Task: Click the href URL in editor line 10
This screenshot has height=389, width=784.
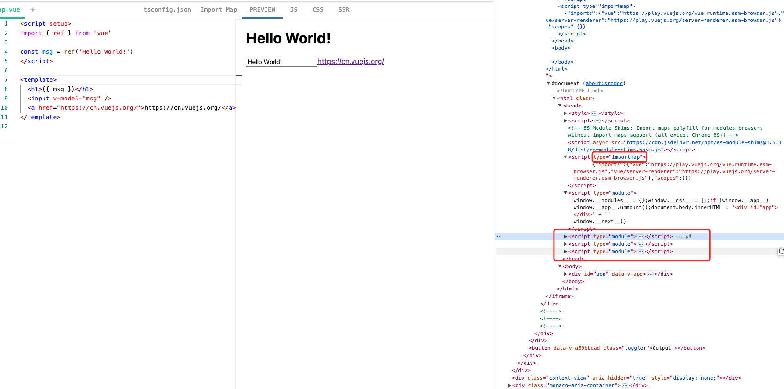Action: pyautogui.click(x=99, y=108)
